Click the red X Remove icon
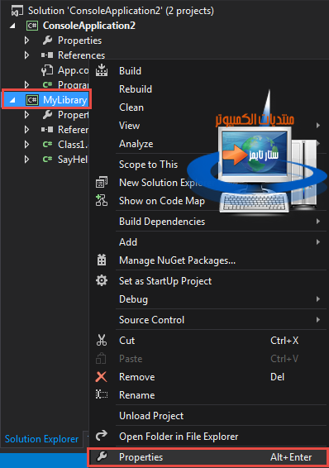 [101, 377]
